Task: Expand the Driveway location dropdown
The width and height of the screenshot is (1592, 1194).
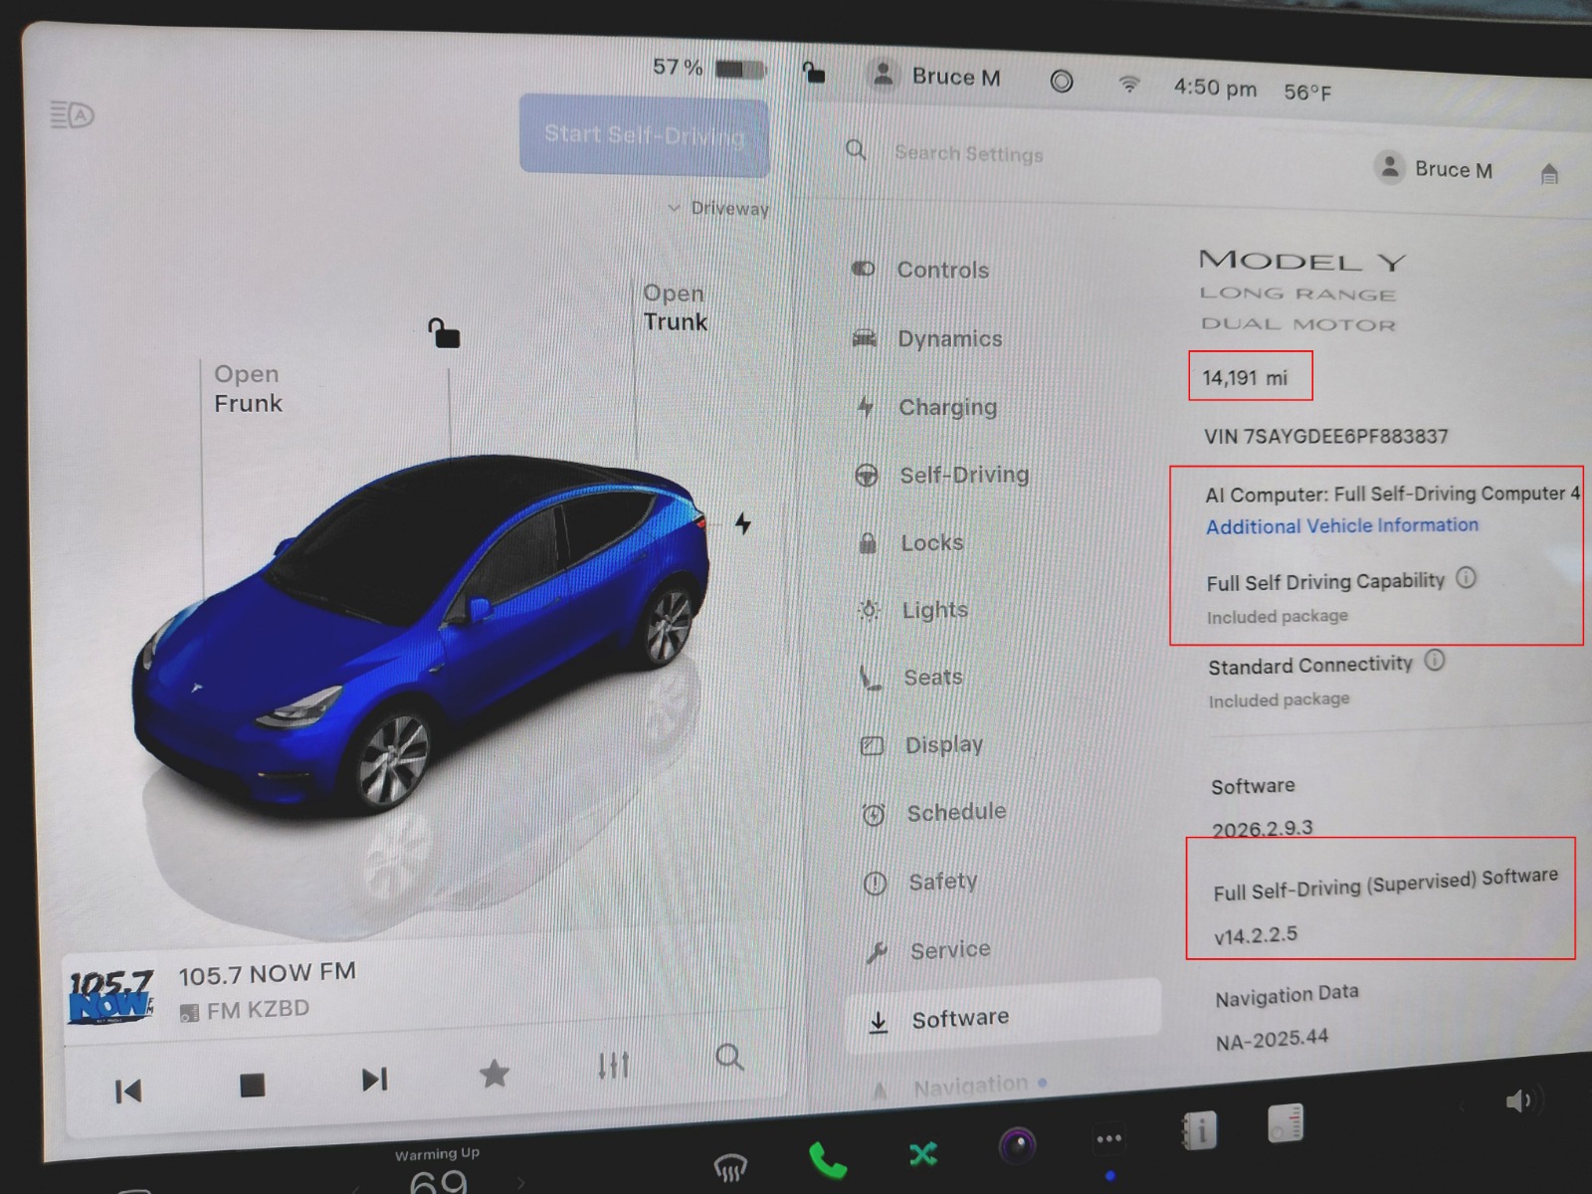Action: (718, 208)
